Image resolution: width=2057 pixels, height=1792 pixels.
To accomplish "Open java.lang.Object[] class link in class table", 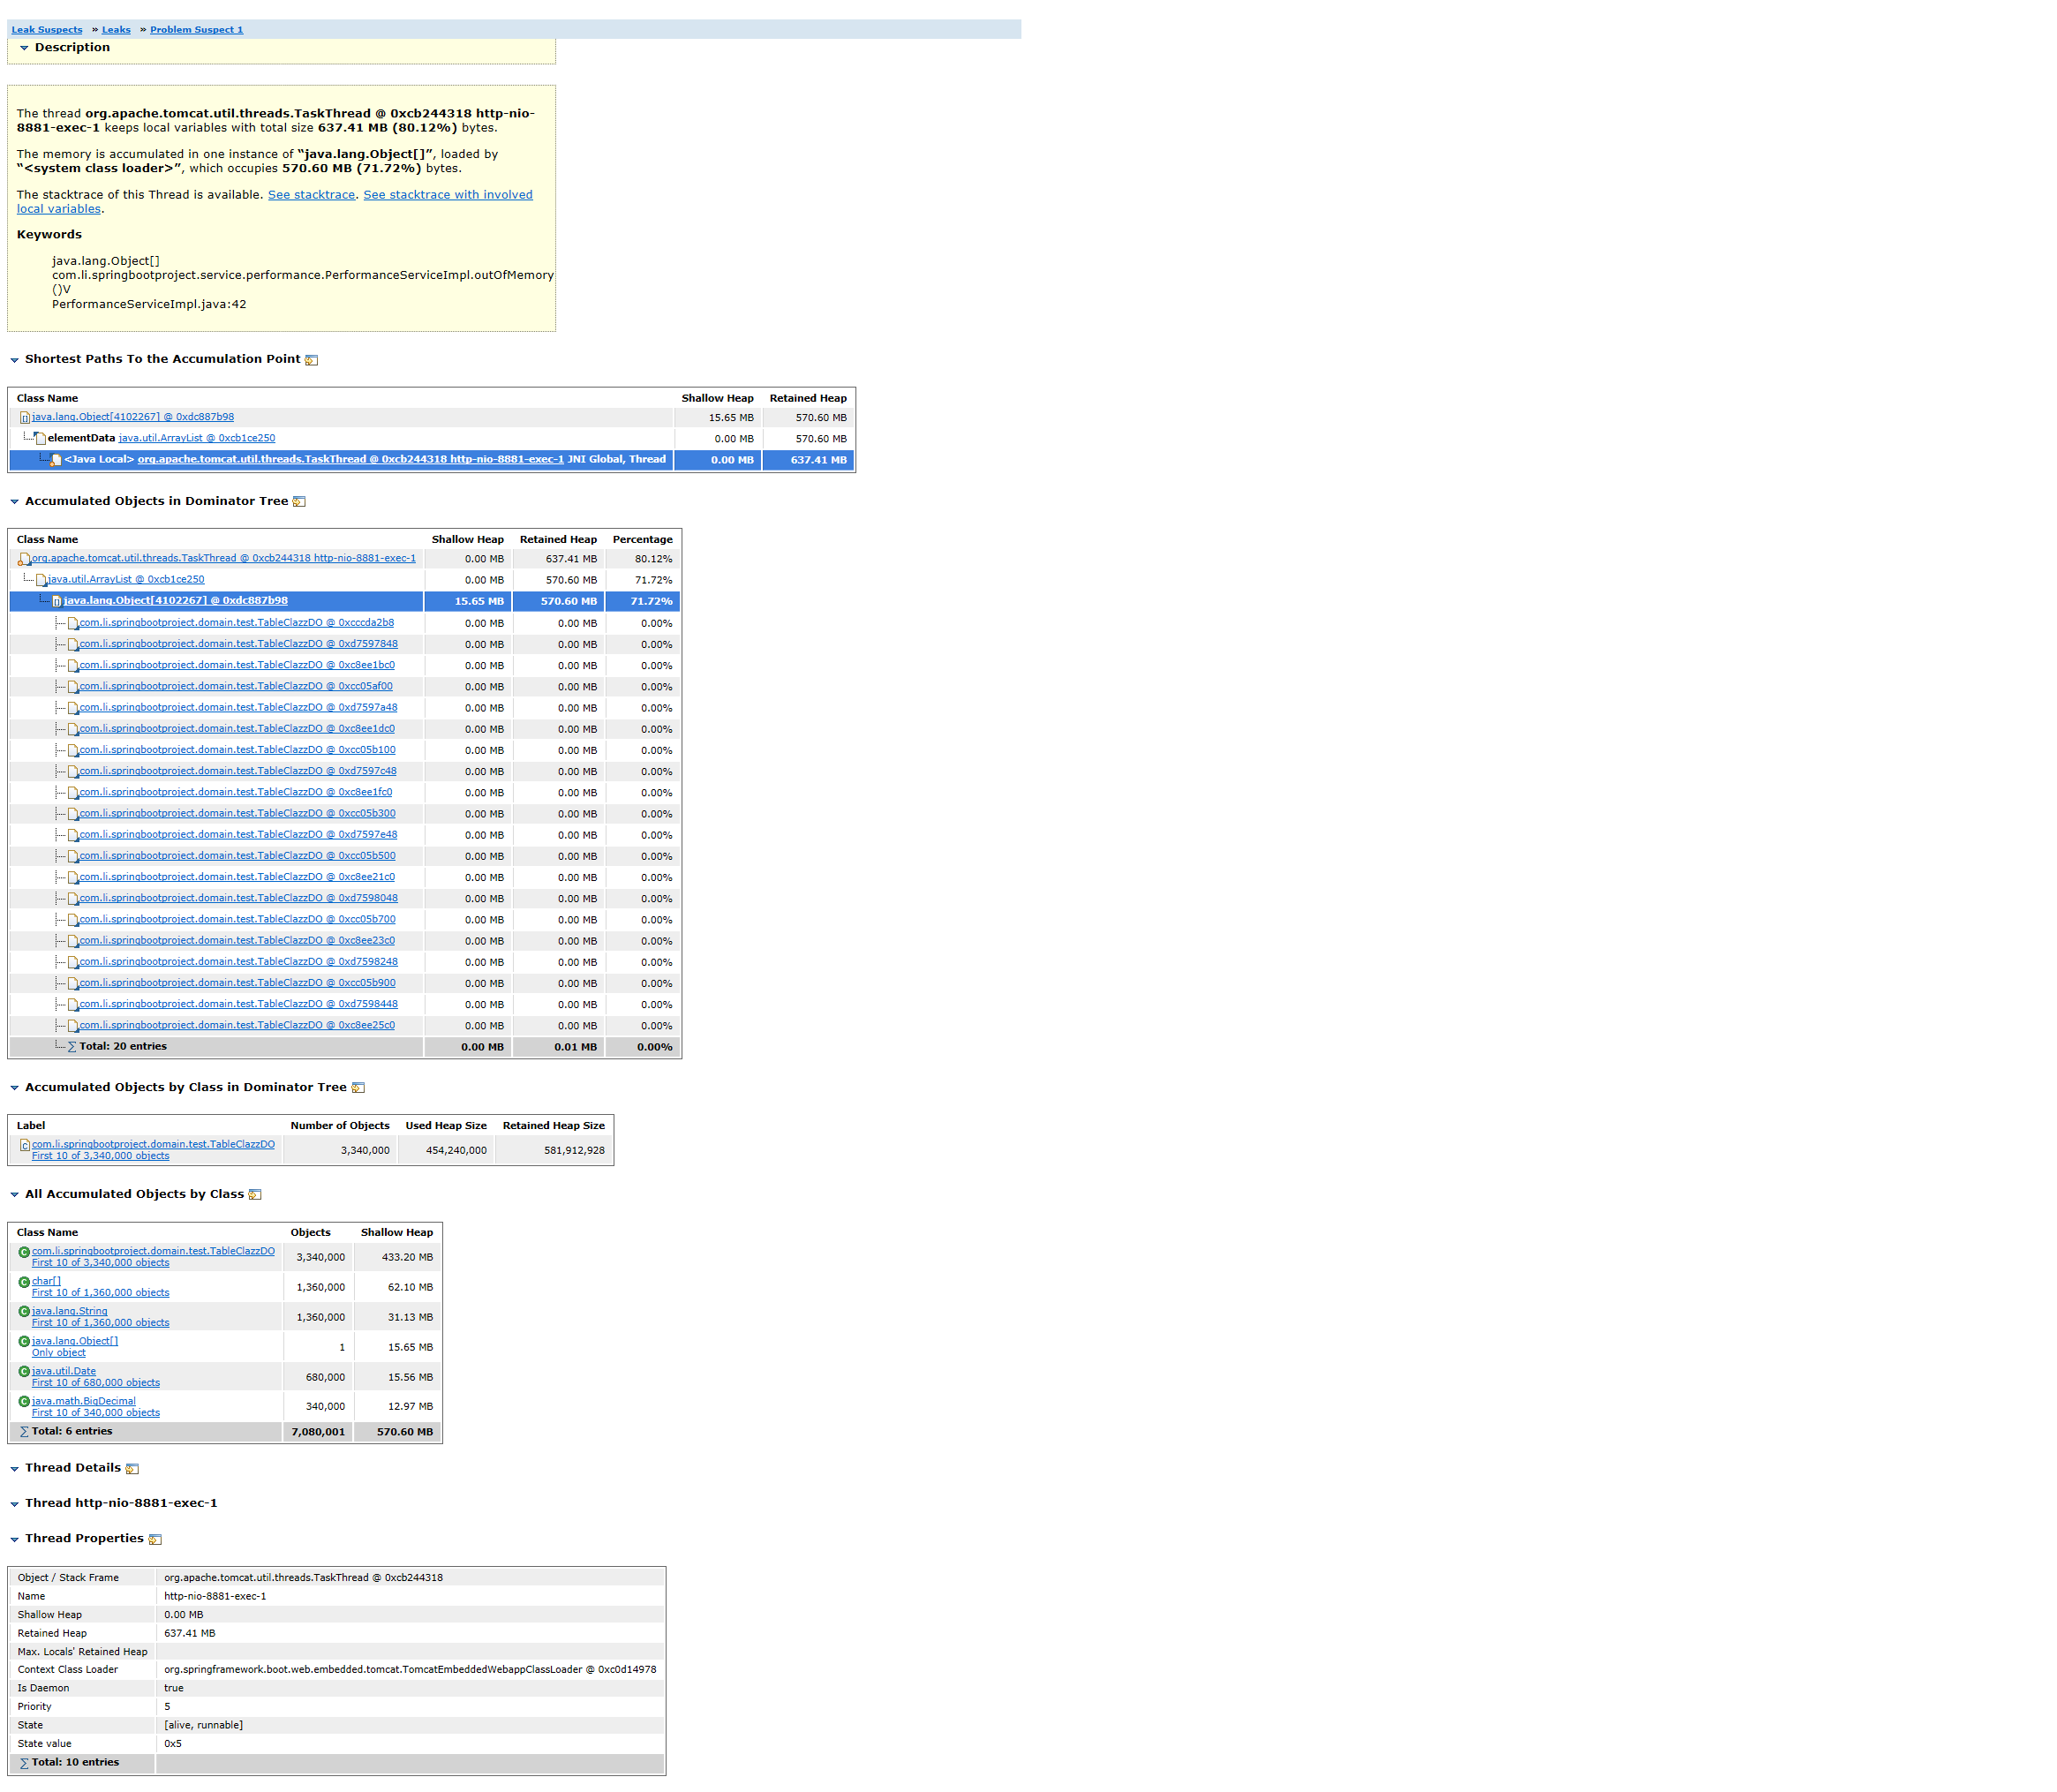I will (75, 1341).
